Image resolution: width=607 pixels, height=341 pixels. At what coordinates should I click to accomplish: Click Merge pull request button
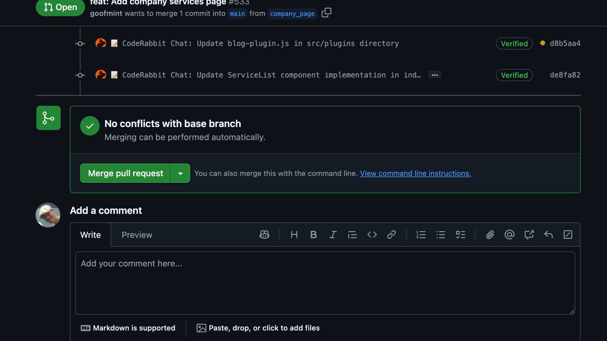[x=126, y=173]
